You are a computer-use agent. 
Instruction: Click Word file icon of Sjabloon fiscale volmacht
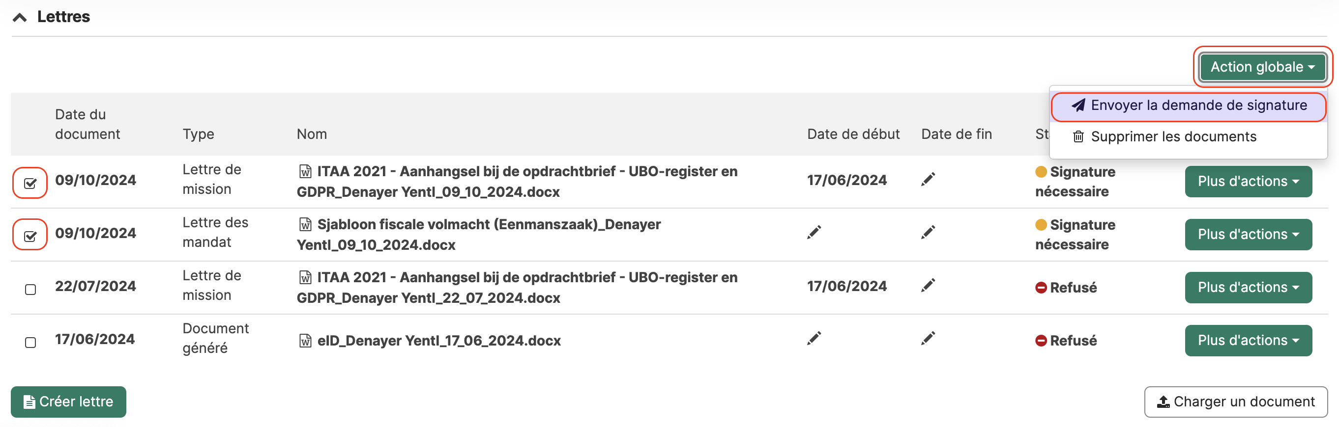pos(305,224)
